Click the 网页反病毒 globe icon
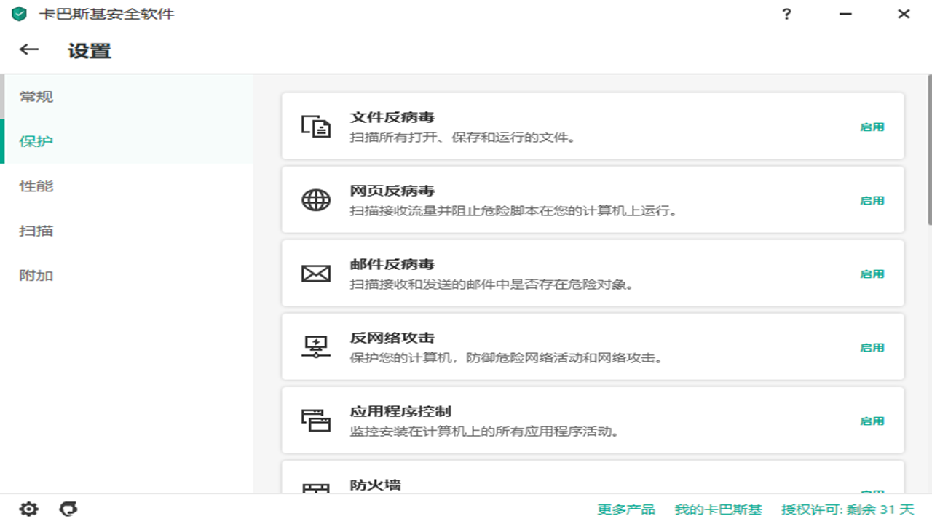The height and width of the screenshot is (524, 932). click(315, 199)
